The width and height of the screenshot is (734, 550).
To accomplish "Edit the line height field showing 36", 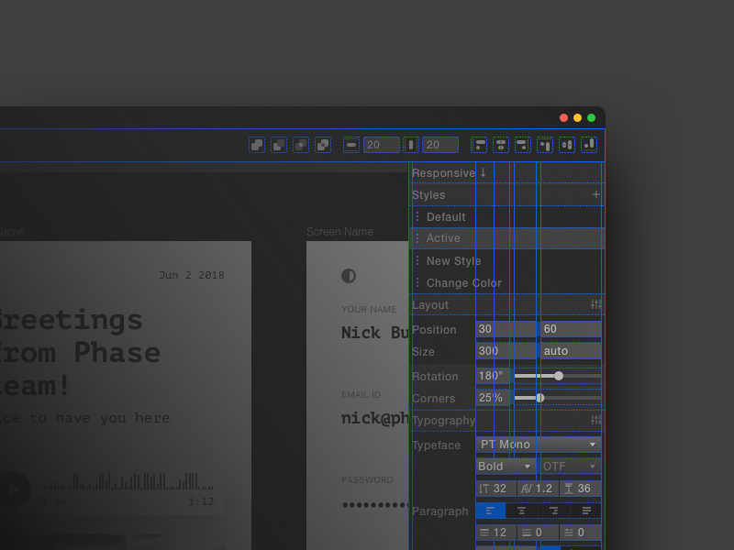I will click(x=581, y=489).
